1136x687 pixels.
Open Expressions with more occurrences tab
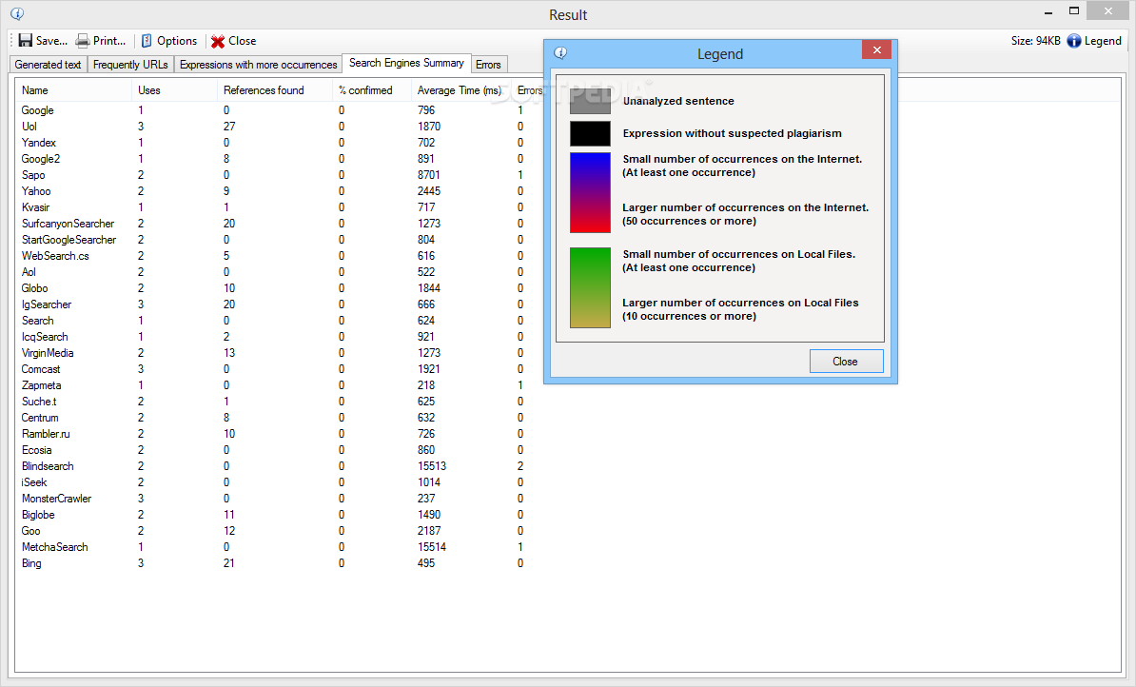pyautogui.click(x=258, y=65)
